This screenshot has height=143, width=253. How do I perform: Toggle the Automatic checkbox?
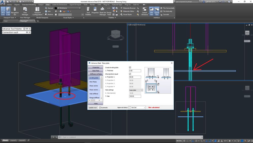[100, 108]
